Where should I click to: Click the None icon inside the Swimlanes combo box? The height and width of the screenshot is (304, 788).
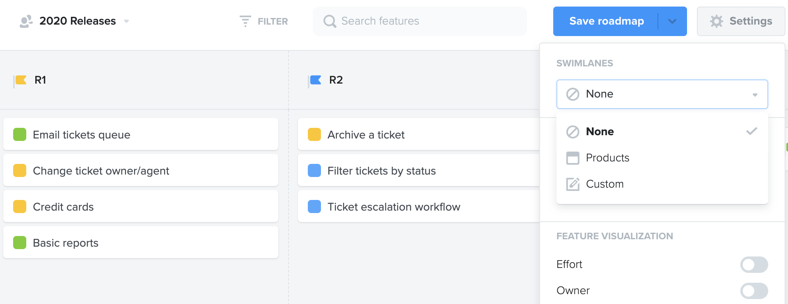point(573,94)
